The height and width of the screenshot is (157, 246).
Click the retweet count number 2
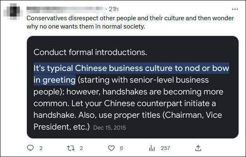[x=81, y=148]
